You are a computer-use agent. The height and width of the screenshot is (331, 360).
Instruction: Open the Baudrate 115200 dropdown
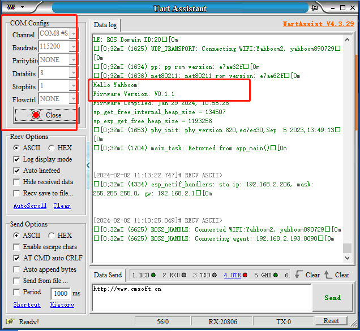(74, 47)
